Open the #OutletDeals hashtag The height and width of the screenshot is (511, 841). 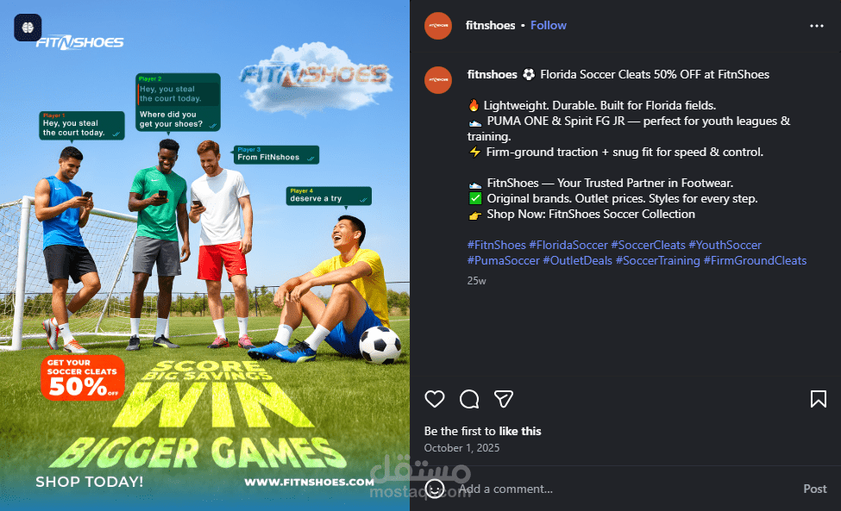(578, 260)
